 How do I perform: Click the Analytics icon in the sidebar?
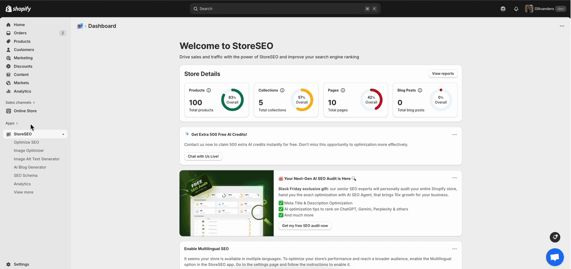(x=8, y=91)
